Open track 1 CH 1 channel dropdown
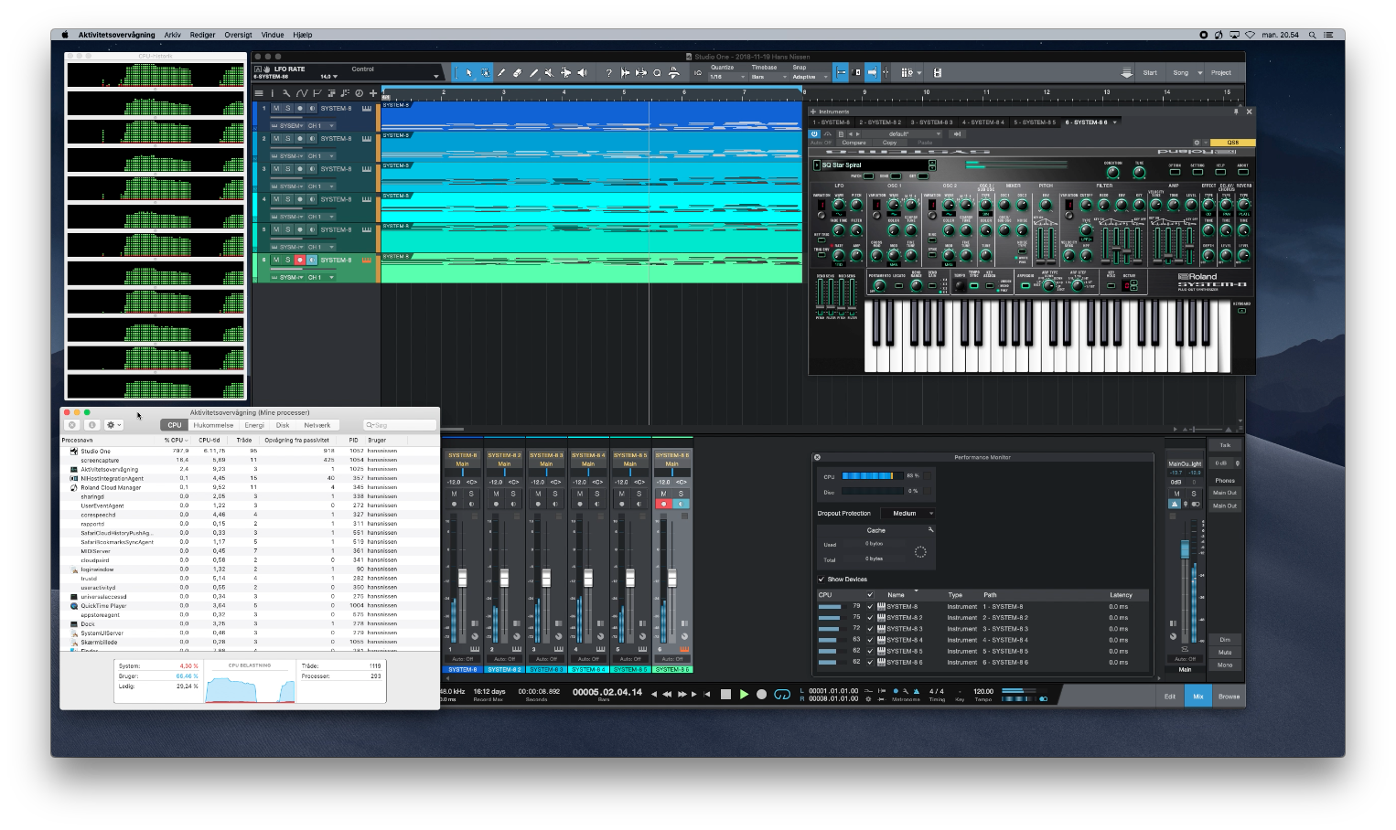Viewport: 1396px width, 830px height. tap(321, 126)
